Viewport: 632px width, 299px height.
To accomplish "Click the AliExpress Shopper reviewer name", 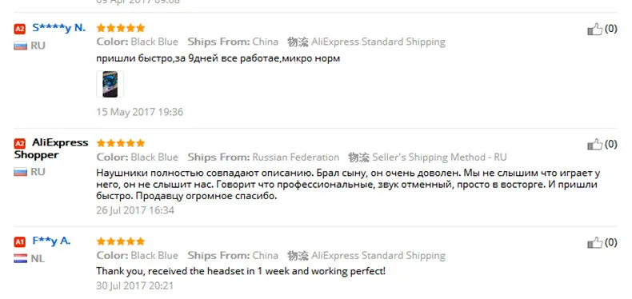I will coord(51,149).
